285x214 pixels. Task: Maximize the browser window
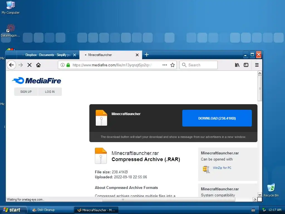click(252, 55)
